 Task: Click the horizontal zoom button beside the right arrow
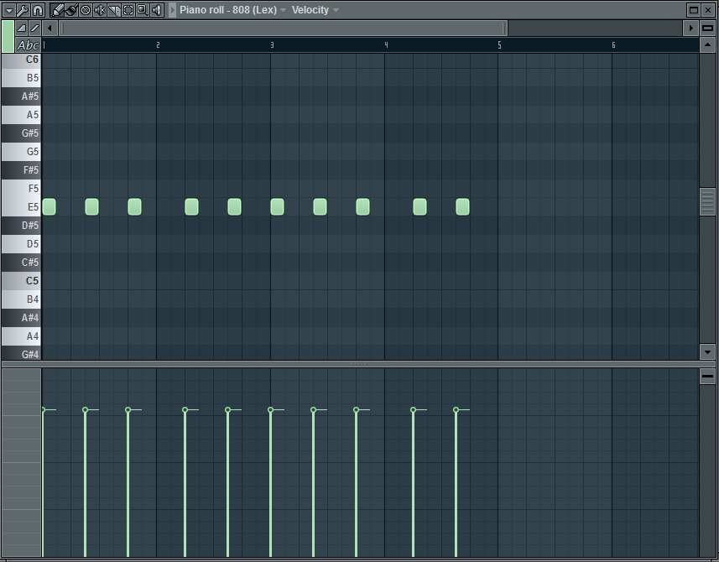click(707, 28)
